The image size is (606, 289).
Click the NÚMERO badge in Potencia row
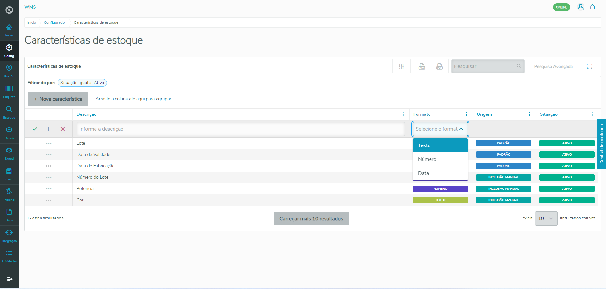pyautogui.click(x=440, y=189)
